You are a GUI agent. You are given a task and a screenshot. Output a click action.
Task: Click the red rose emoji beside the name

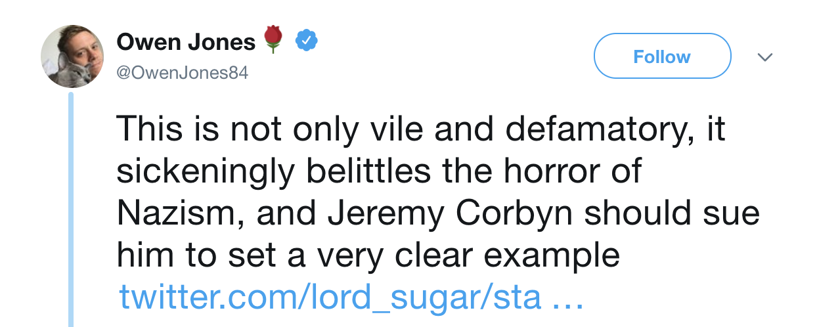[x=273, y=41]
